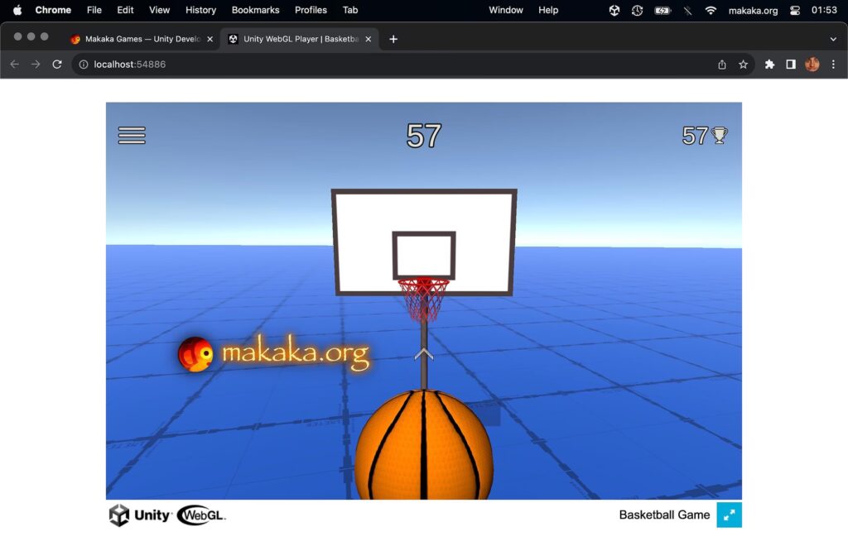Open a new tab with plus button
848x551 pixels.
point(393,39)
